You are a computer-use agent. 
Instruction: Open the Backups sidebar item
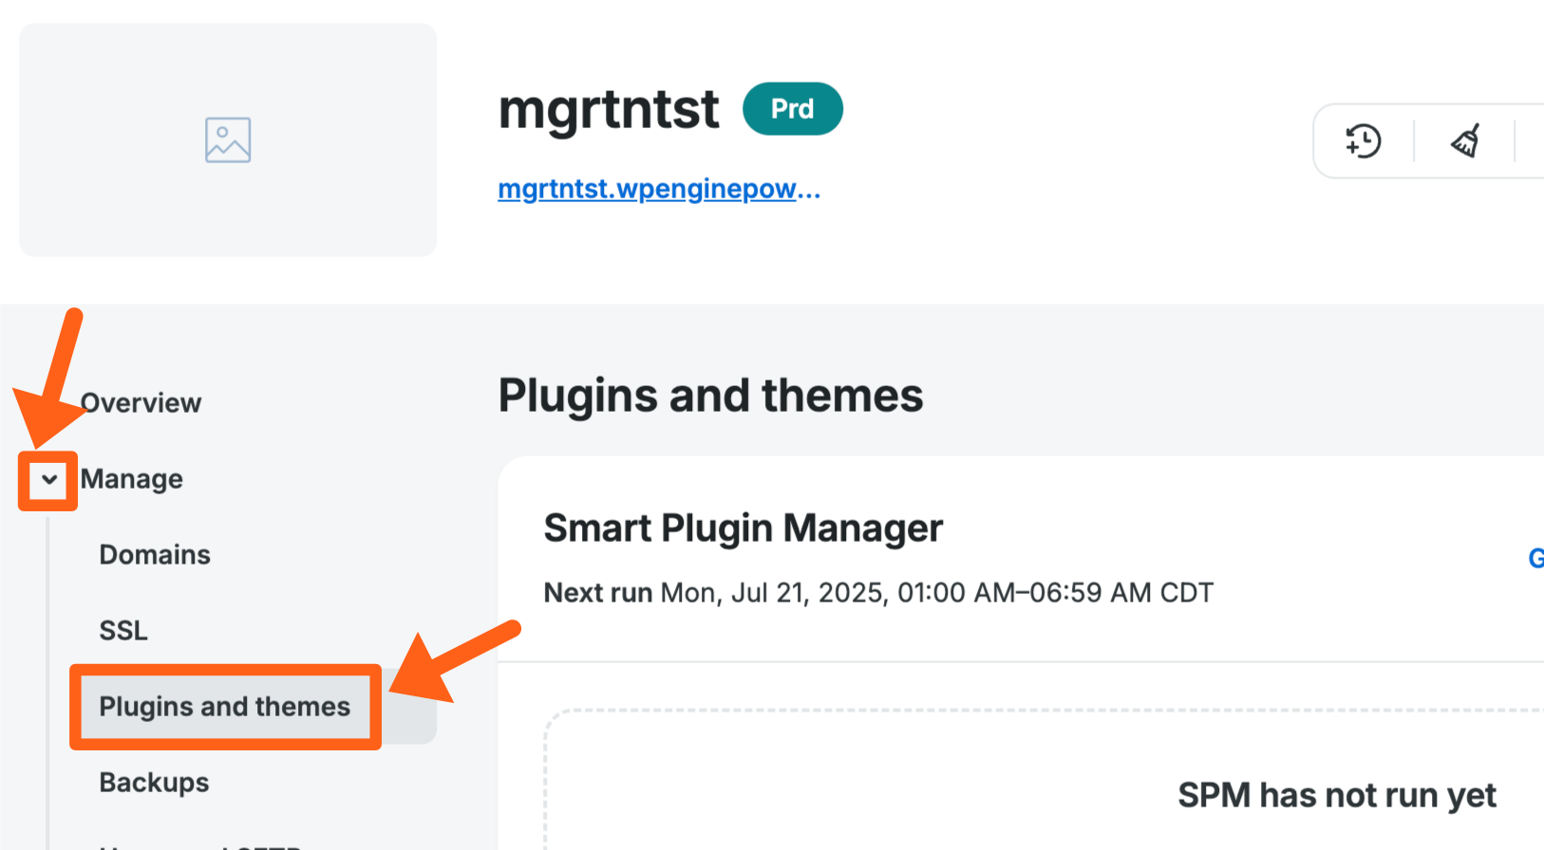pos(154,783)
